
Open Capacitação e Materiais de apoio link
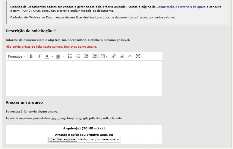click(x=181, y=7)
